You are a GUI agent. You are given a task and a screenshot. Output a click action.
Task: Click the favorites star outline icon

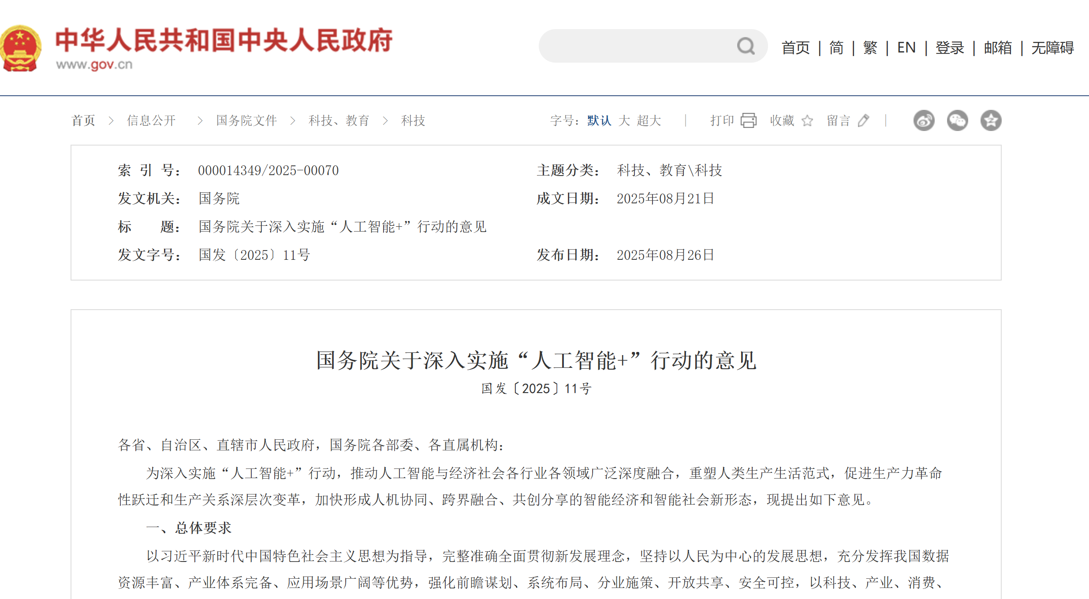[807, 120]
